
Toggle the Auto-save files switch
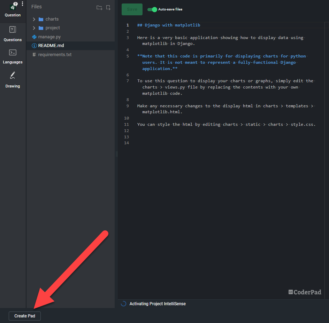[x=152, y=9]
